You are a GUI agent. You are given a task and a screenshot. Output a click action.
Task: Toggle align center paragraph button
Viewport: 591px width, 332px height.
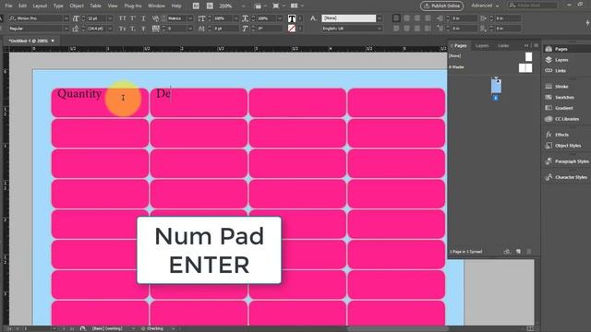[x=406, y=18]
